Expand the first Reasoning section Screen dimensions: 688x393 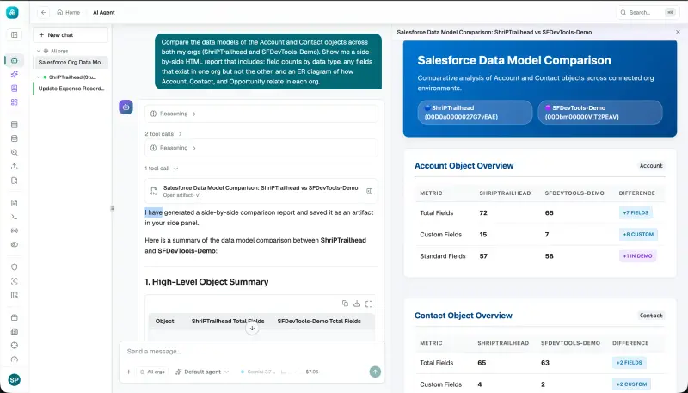[x=261, y=114]
